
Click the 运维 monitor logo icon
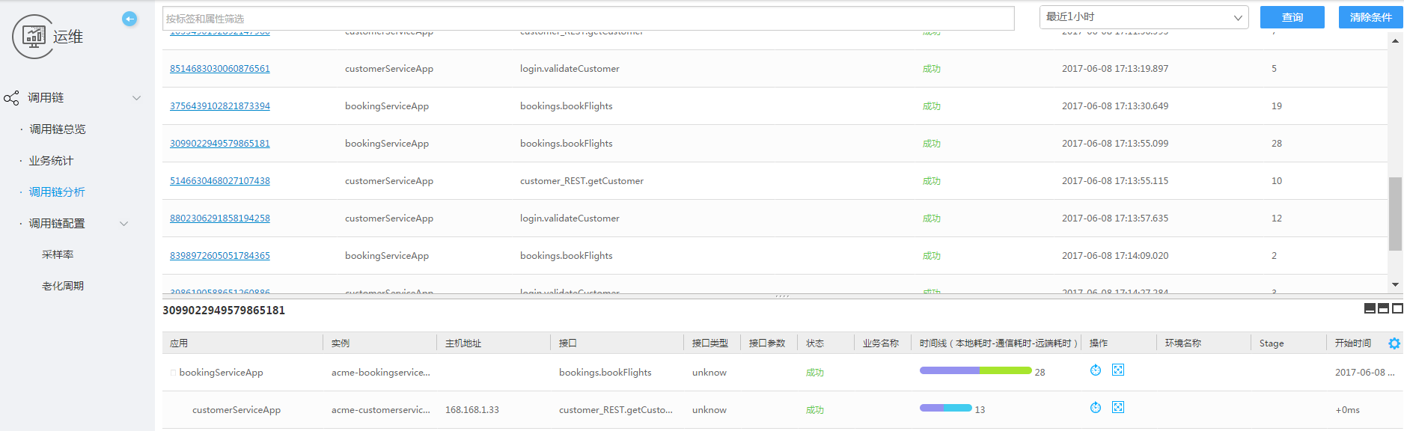[x=33, y=36]
